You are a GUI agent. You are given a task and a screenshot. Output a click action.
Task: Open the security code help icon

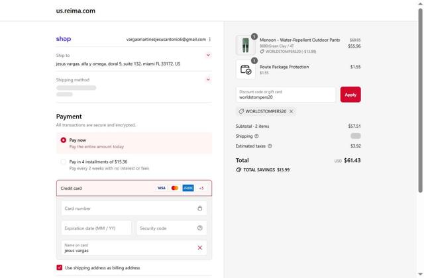pyautogui.click(x=200, y=228)
